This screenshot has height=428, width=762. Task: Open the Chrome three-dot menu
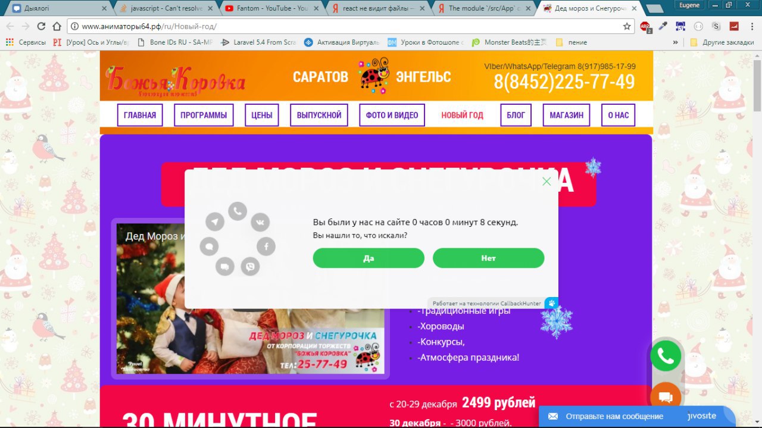click(752, 26)
